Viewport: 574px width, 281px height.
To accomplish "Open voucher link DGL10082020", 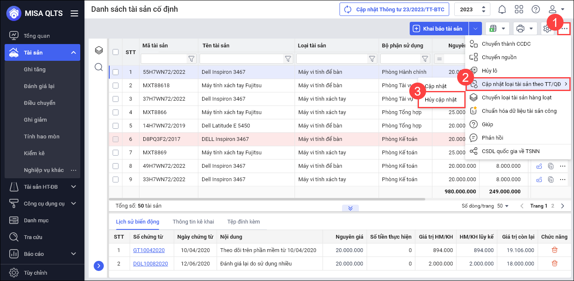I will tap(150, 263).
